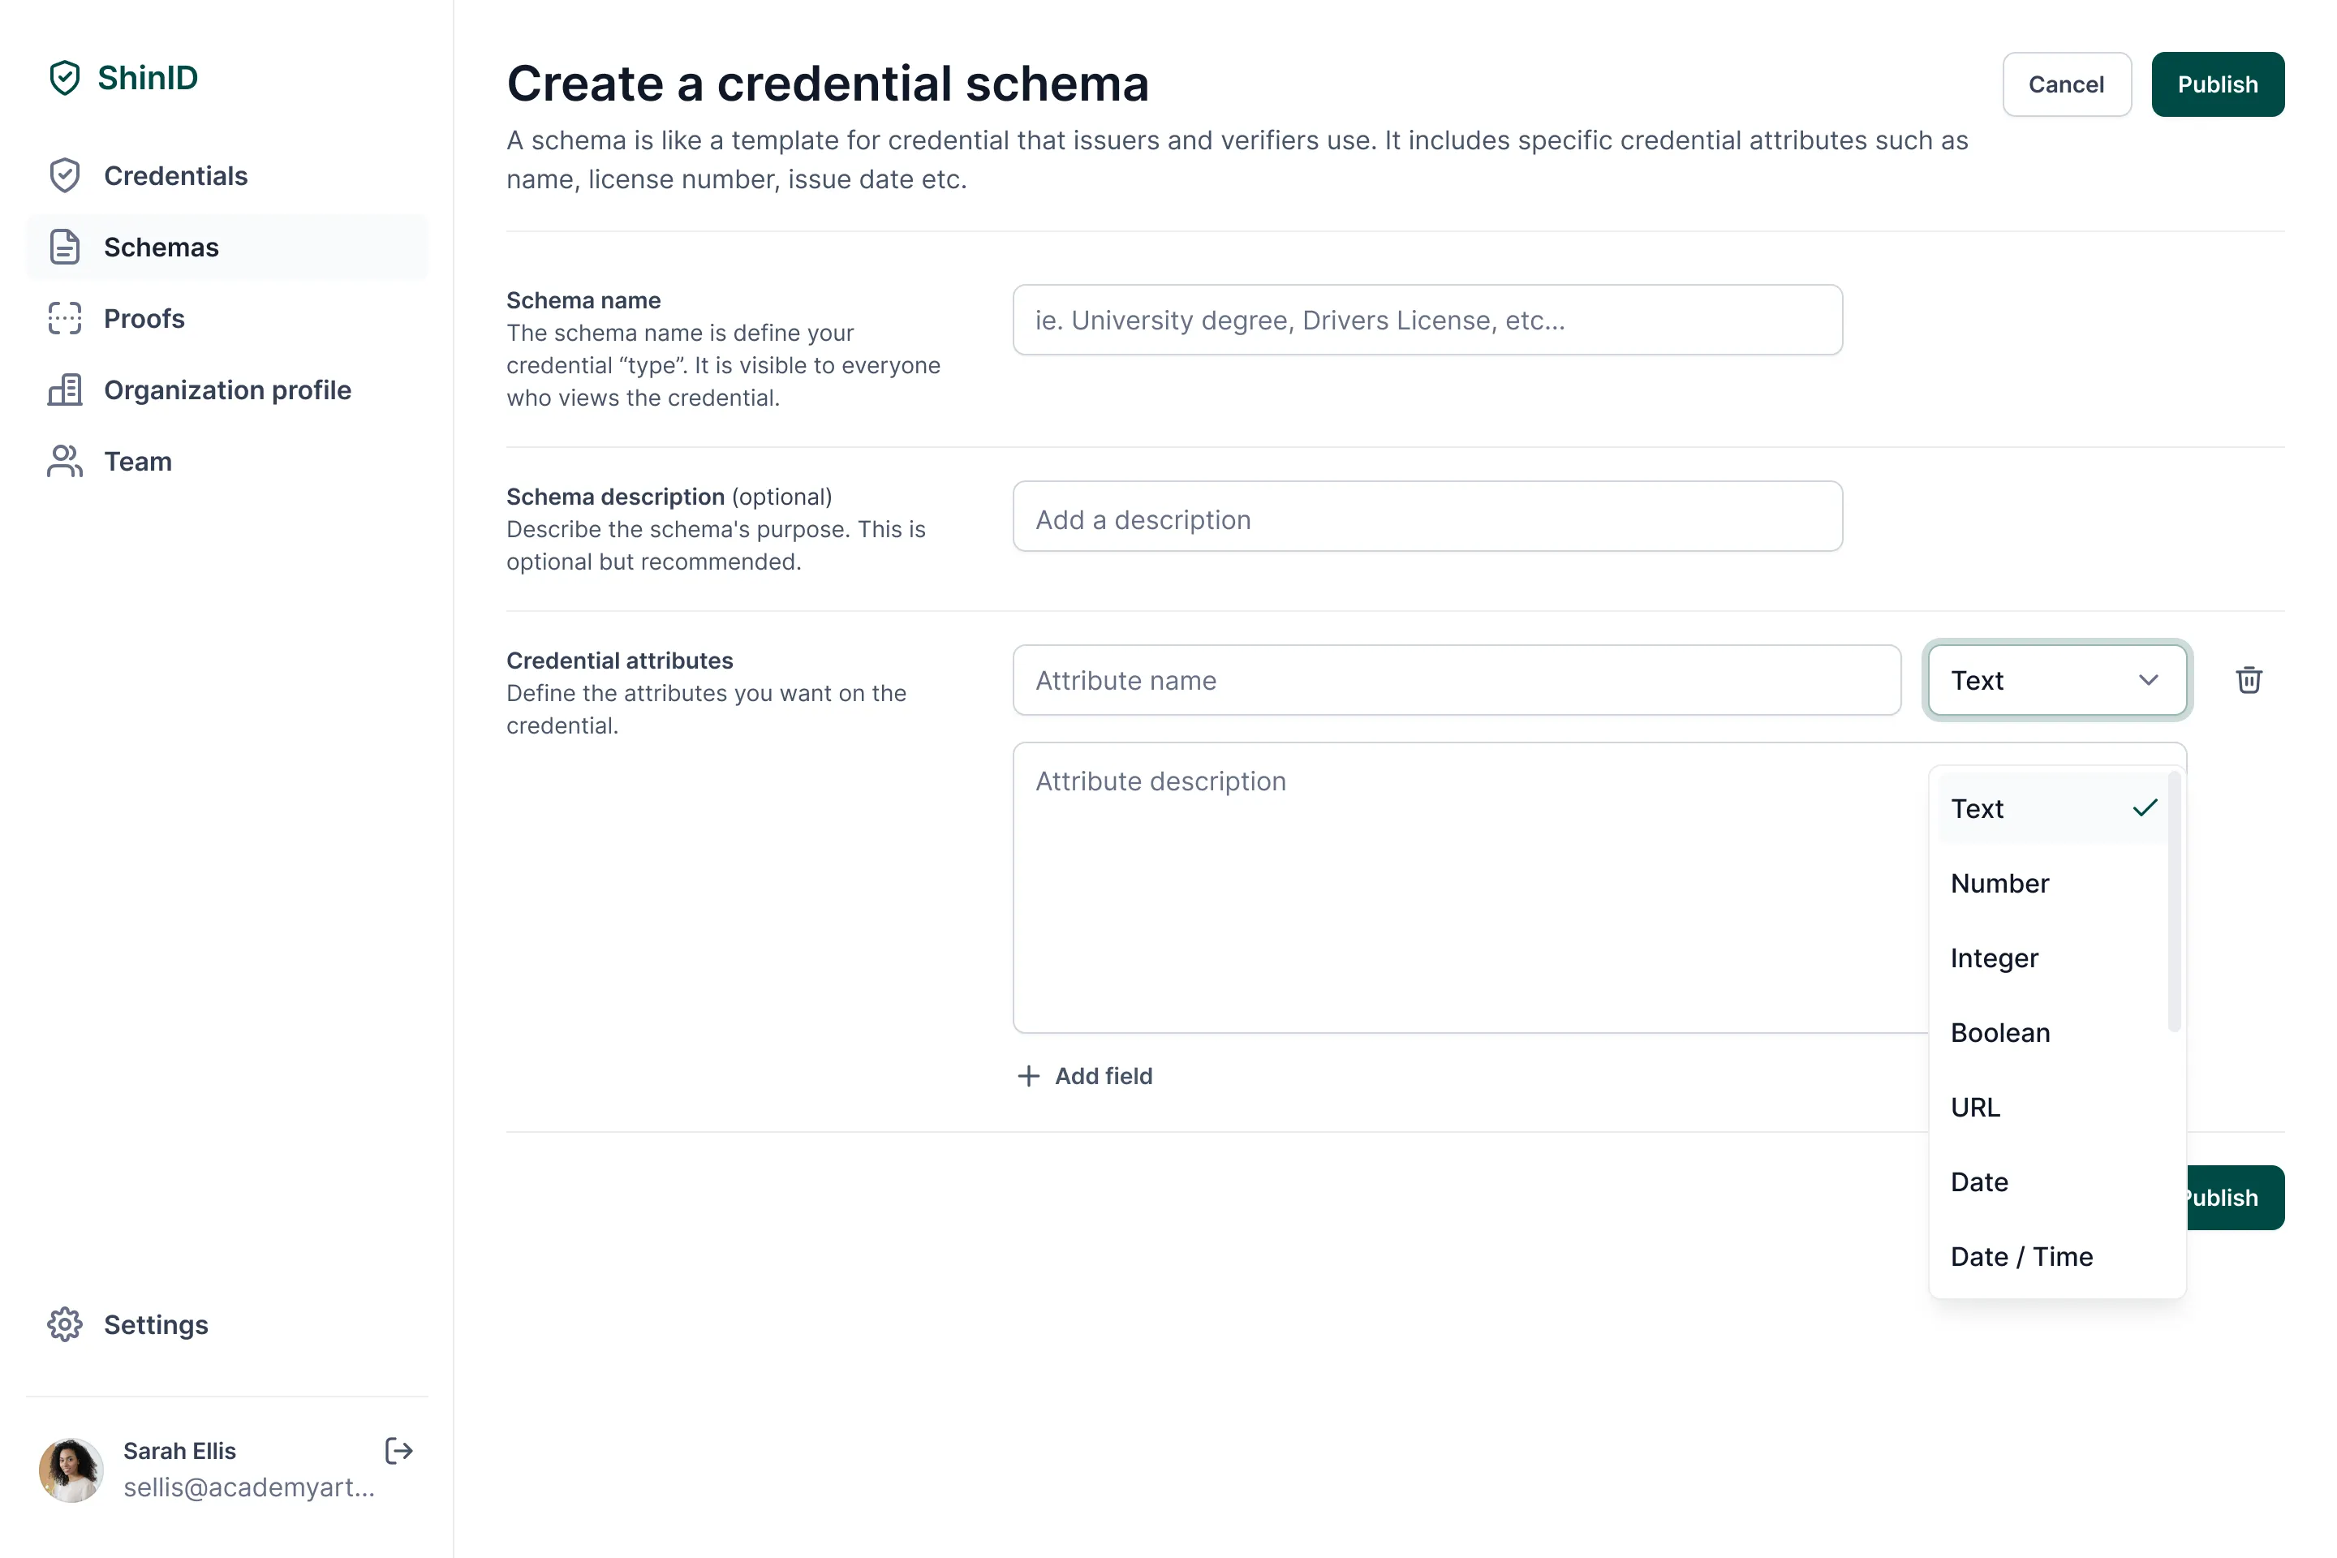Image resolution: width=2337 pixels, height=1558 pixels.
Task: Expand the Text dropdown chevron
Action: 2150,681
